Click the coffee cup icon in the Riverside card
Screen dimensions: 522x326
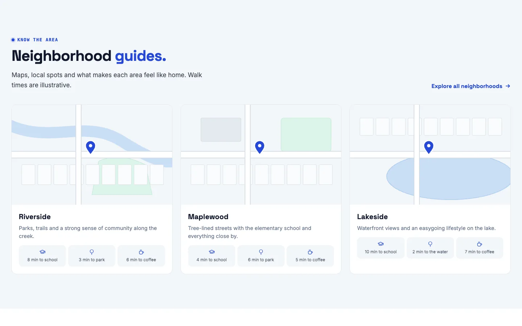141,252
